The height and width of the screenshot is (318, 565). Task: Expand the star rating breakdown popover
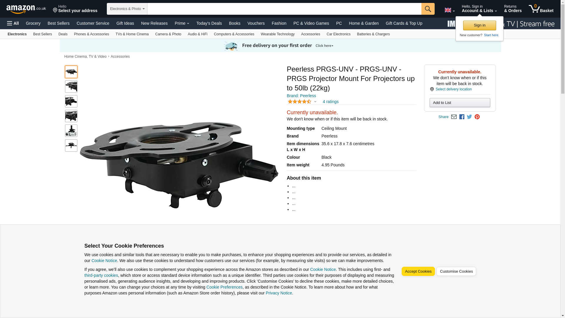[x=302, y=102]
